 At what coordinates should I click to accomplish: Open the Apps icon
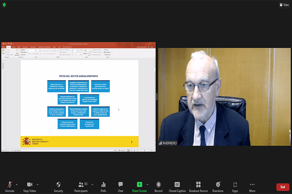(235, 187)
